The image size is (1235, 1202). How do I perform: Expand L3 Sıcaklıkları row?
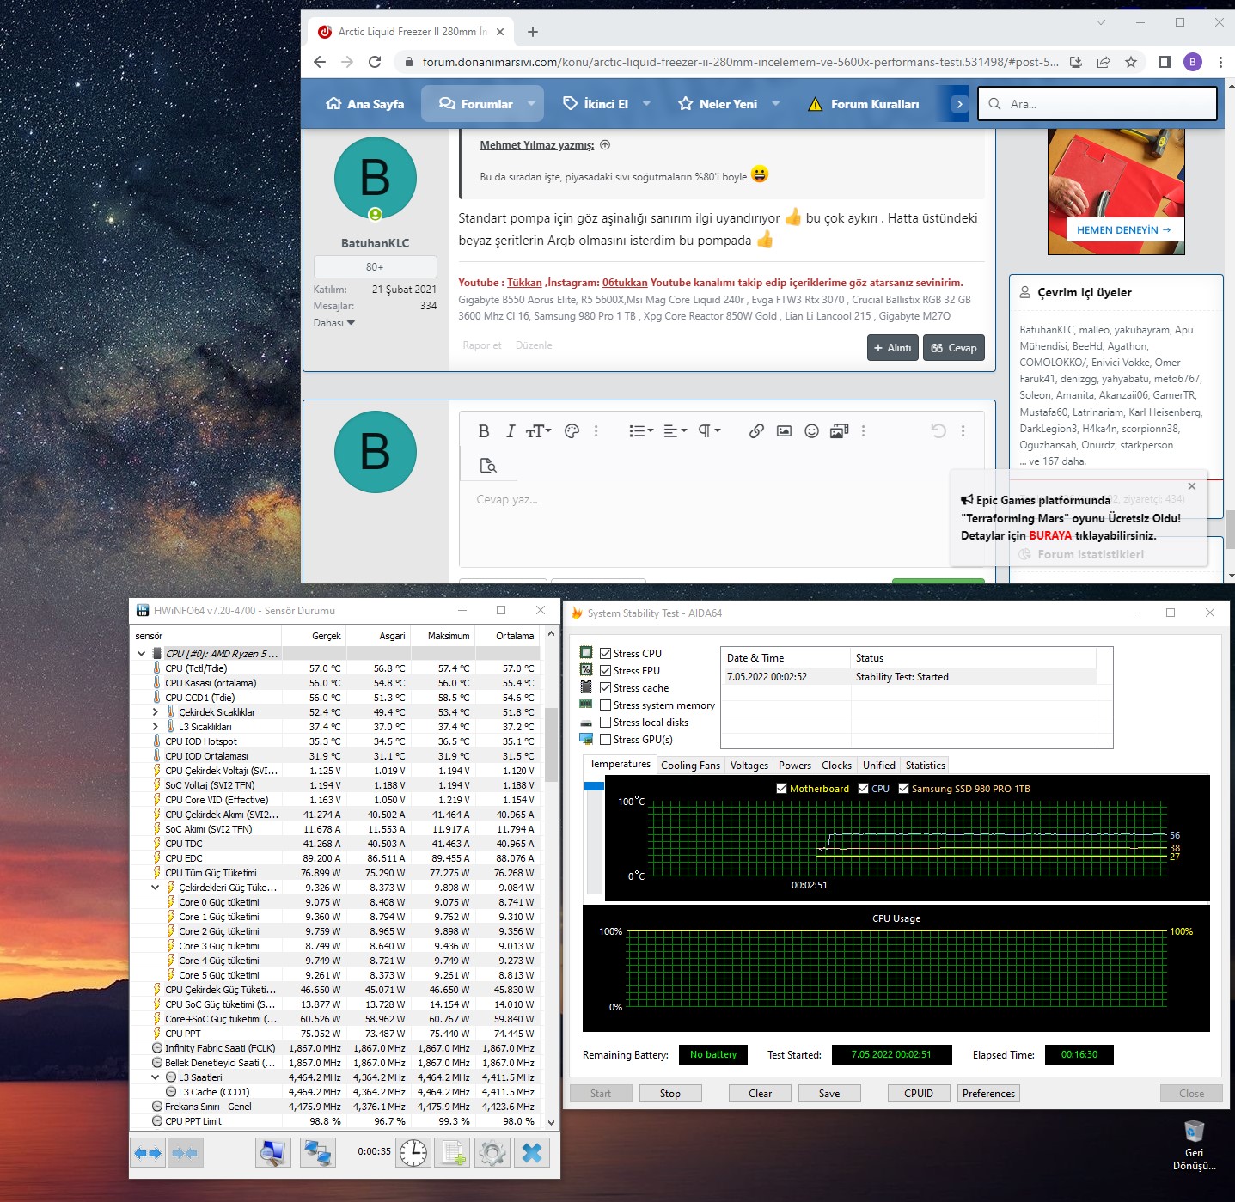[x=156, y=727]
